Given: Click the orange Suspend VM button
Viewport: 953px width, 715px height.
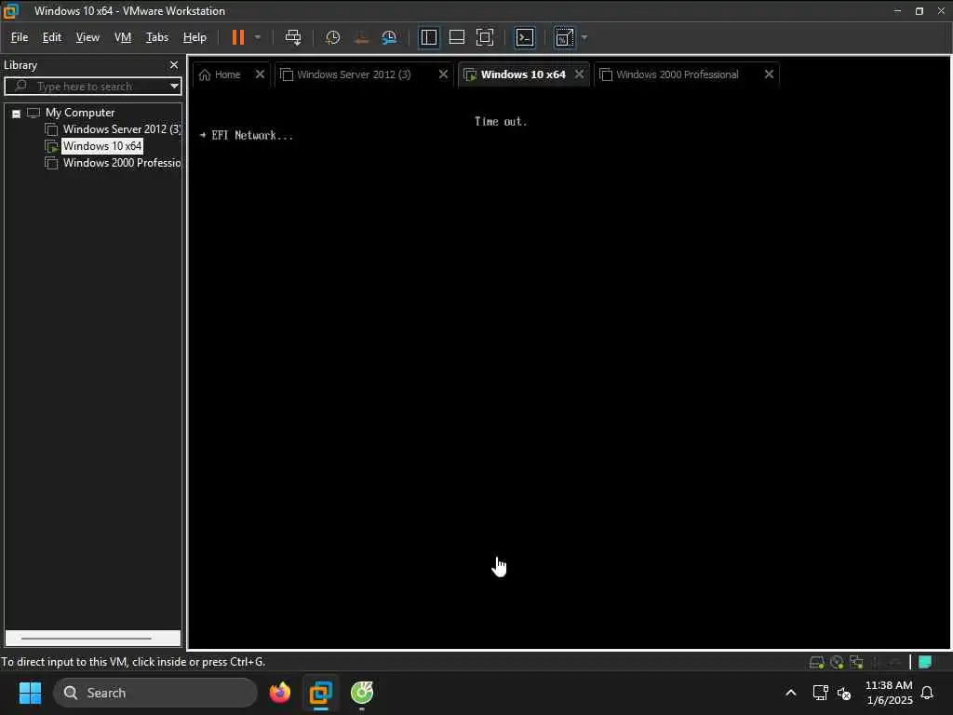Looking at the screenshot, I should pos(237,37).
